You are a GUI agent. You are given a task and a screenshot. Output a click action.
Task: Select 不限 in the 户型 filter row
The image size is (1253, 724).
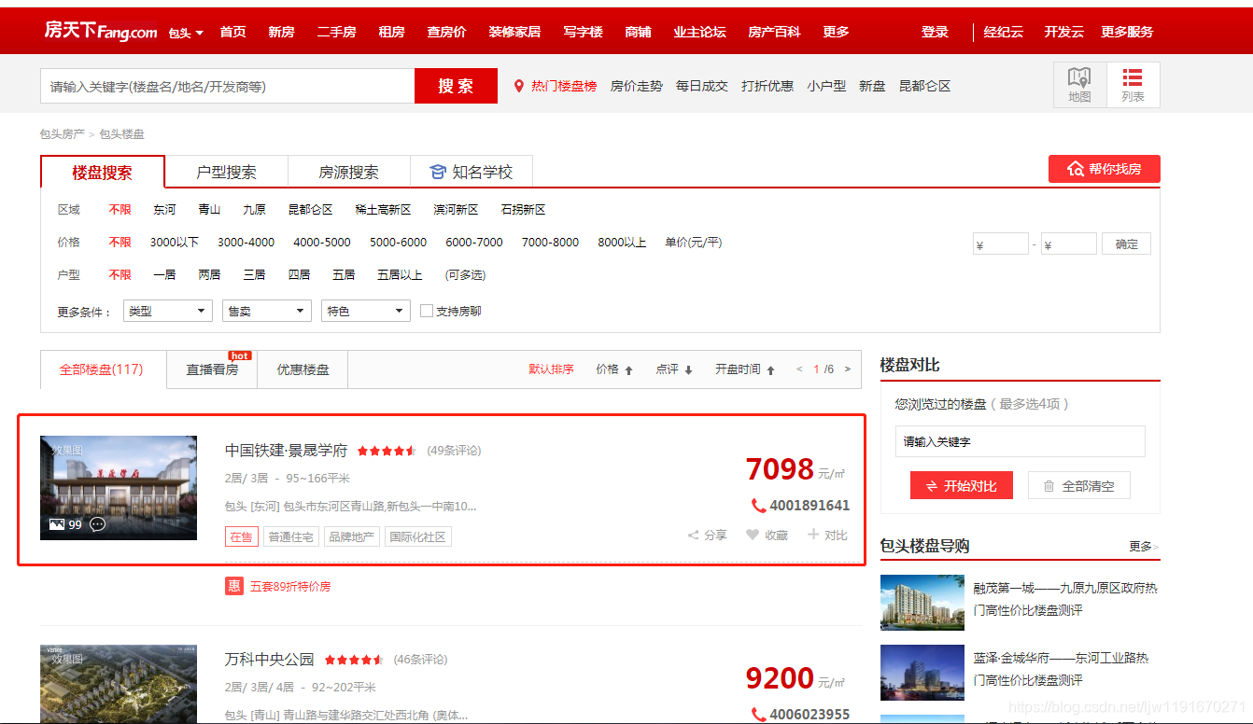(120, 274)
